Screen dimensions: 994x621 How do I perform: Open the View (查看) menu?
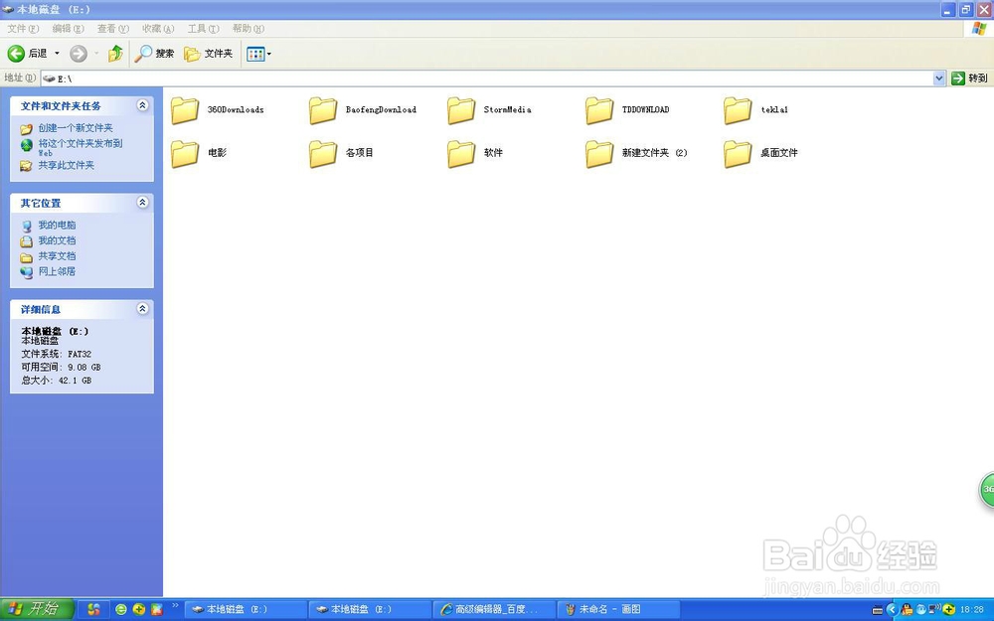[x=113, y=29]
